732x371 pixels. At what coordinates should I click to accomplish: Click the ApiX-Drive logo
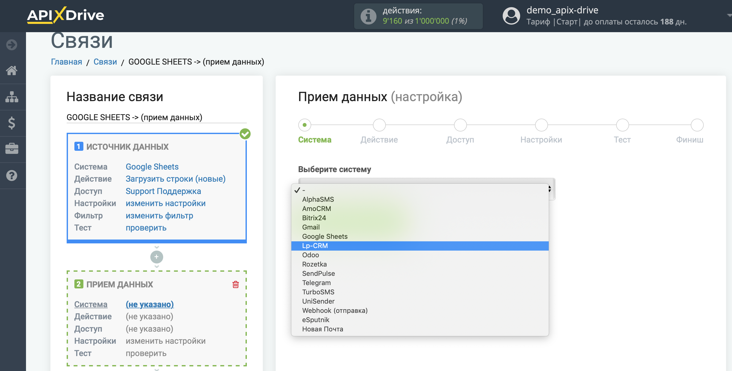click(x=65, y=15)
